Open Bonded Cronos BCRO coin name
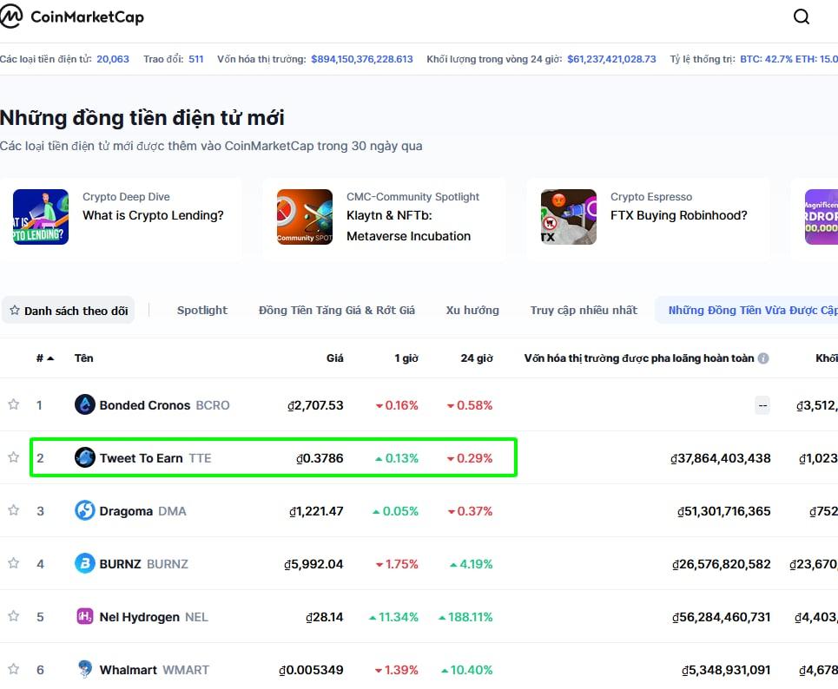838x689 pixels. click(164, 405)
